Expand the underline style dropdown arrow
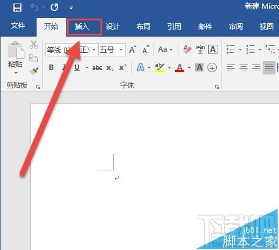Screen dimensions: 279x250 [x=87, y=67]
